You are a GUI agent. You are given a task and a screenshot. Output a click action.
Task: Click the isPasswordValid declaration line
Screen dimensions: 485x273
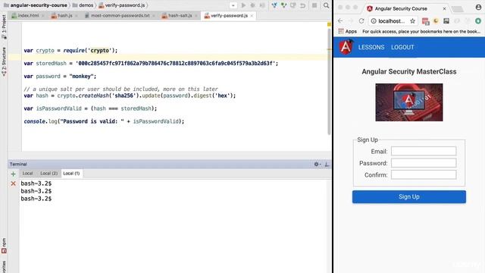(x=90, y=108)
